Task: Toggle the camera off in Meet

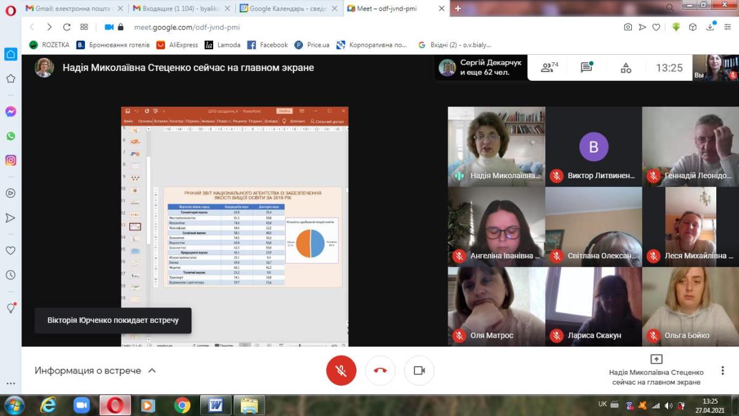Action: pyautogui.click(x=419, y=370)
